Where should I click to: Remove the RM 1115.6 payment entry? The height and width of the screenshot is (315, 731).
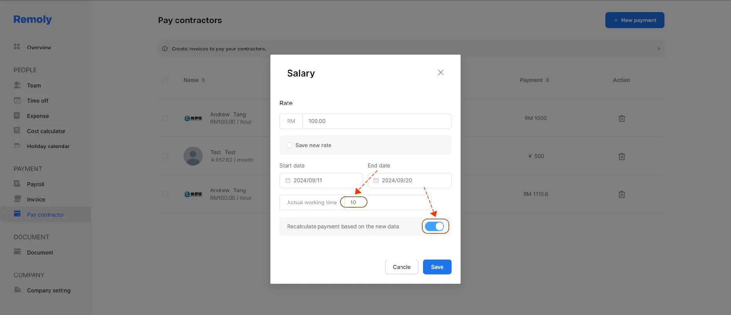point(621,194)
